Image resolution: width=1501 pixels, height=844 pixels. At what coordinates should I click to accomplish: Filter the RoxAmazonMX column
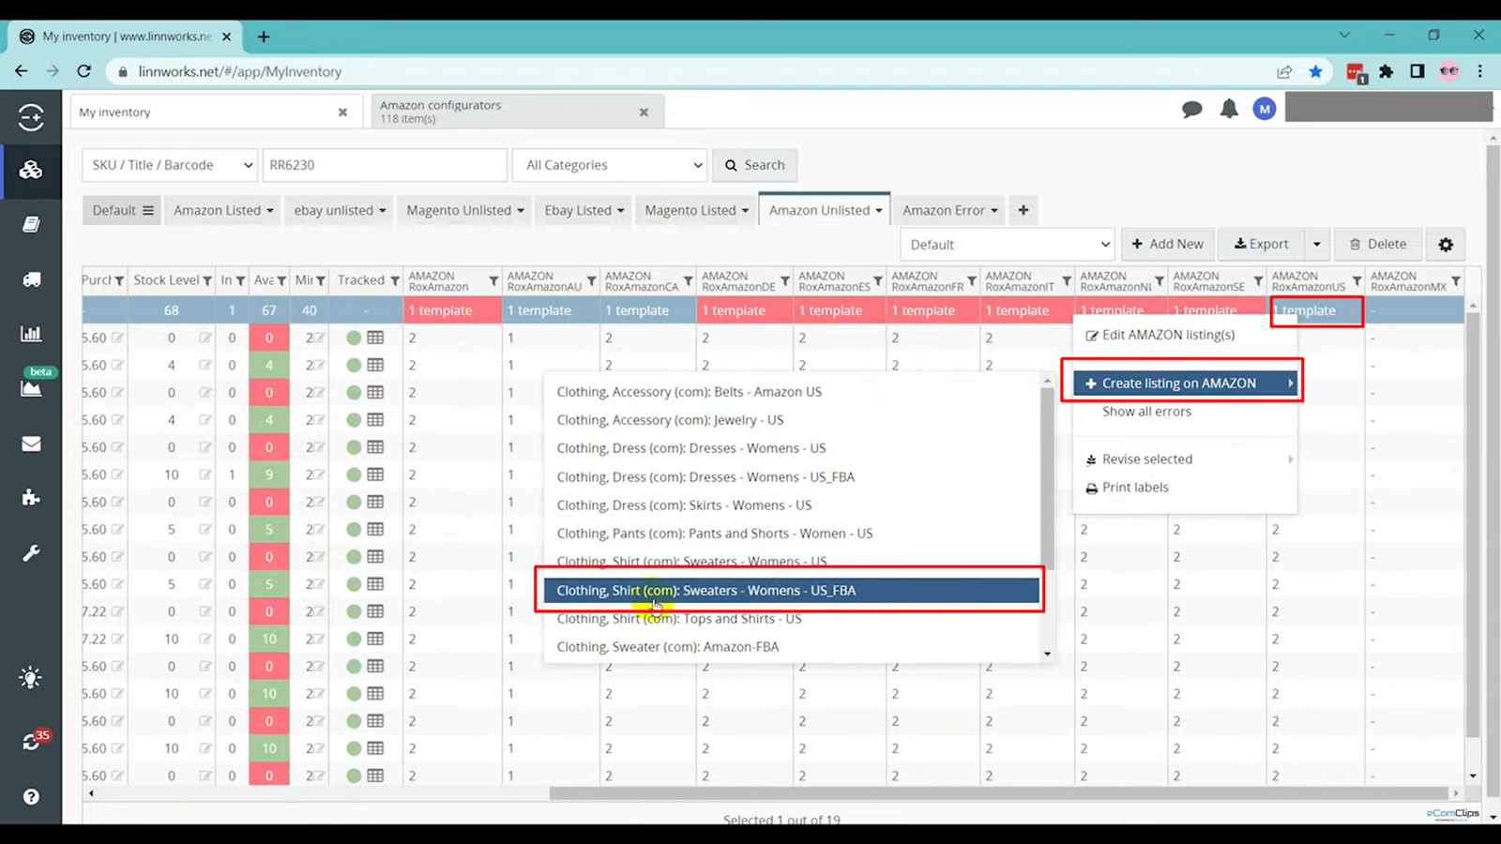(1456, 280)
